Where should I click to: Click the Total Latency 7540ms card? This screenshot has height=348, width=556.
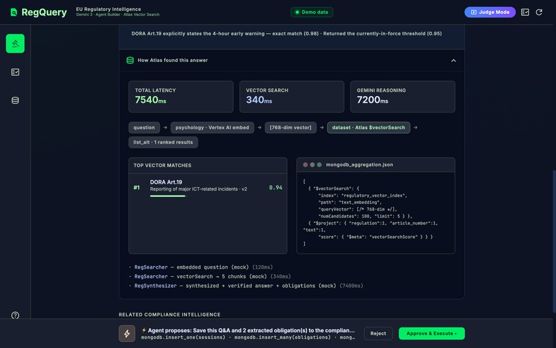[181, 97]
